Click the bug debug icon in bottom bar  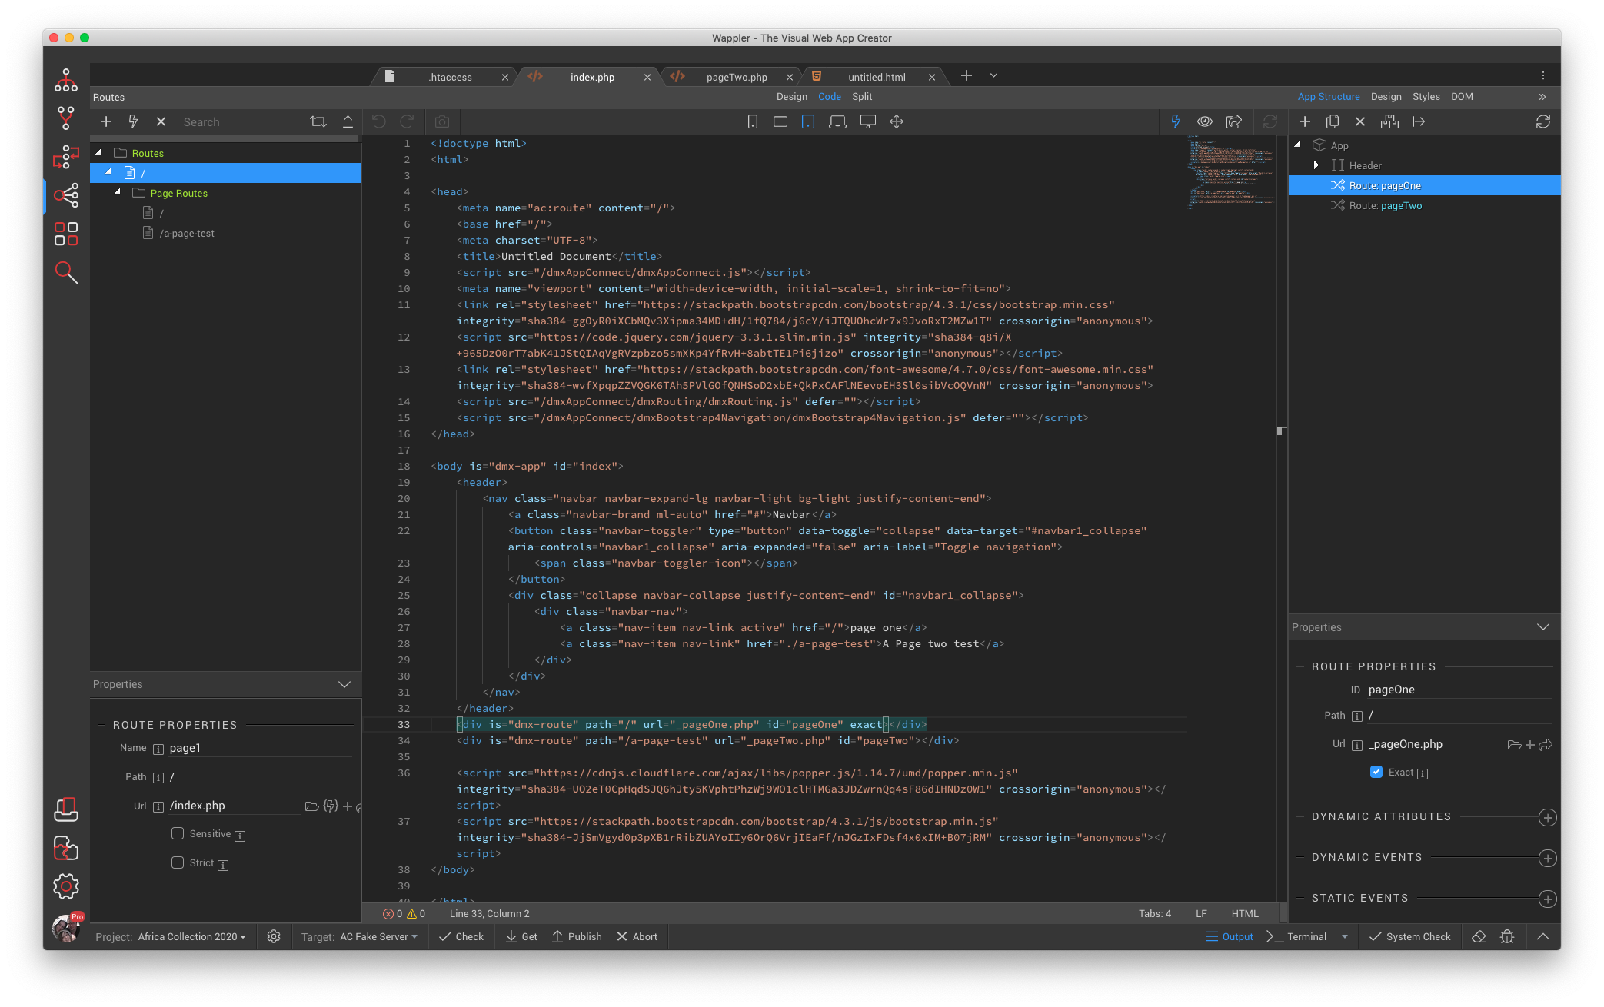click(1507, 936)
